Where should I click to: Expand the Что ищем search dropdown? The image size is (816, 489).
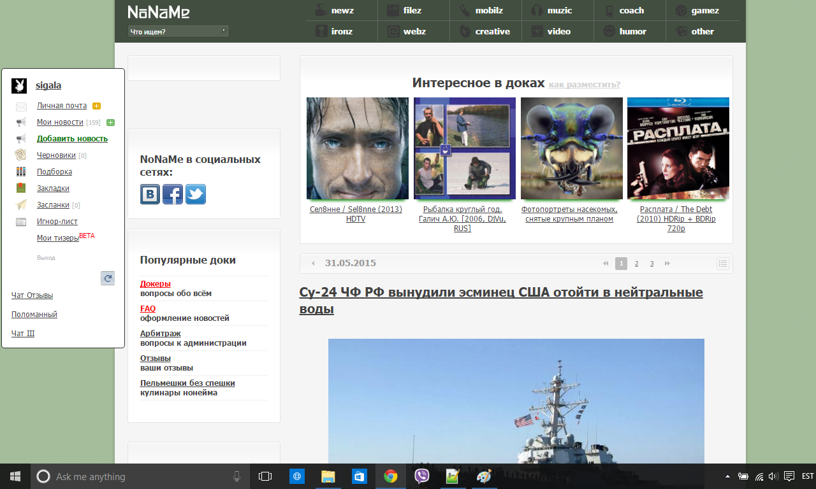(x=178, y=31)
